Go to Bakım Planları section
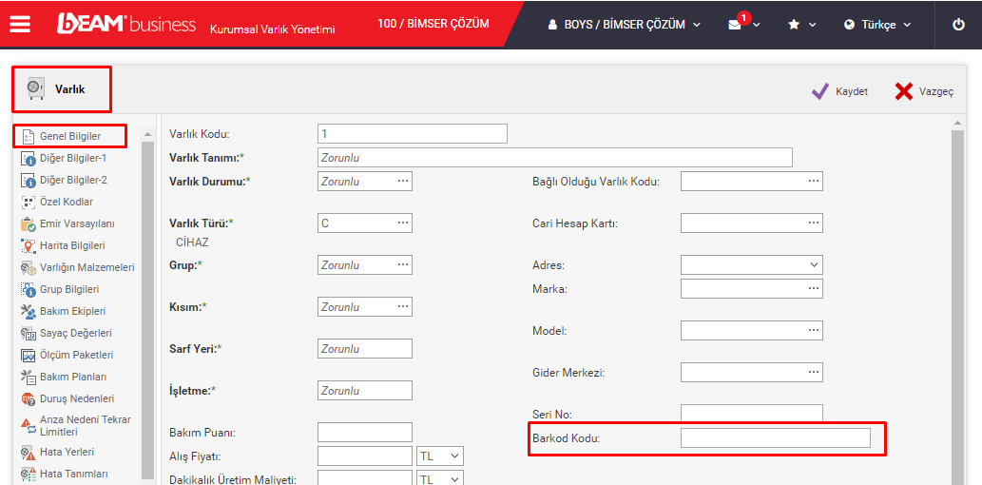Image resolution: width=982 pixels, height=485 pixels. click(x=72, y=378)
